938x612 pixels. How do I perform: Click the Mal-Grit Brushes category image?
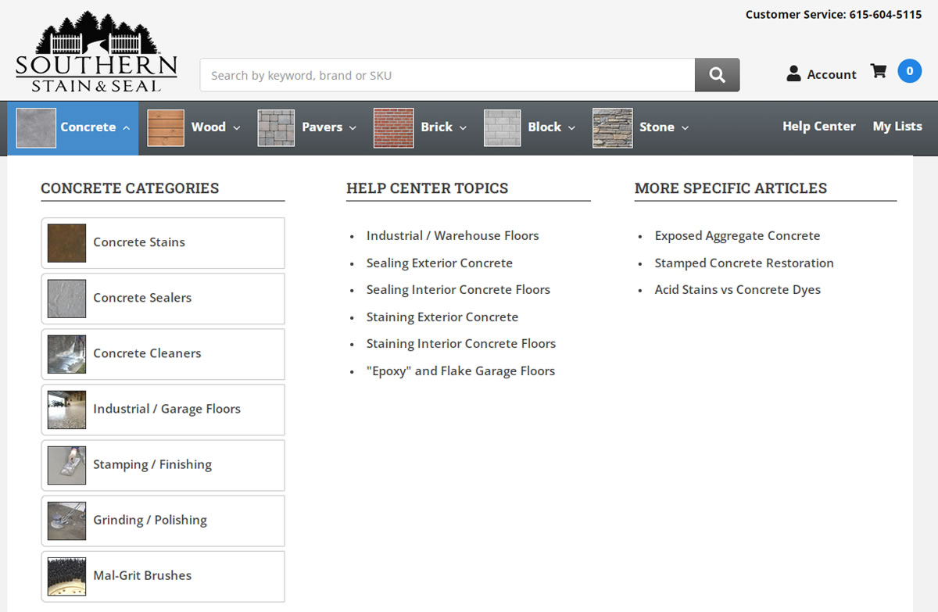66,576
